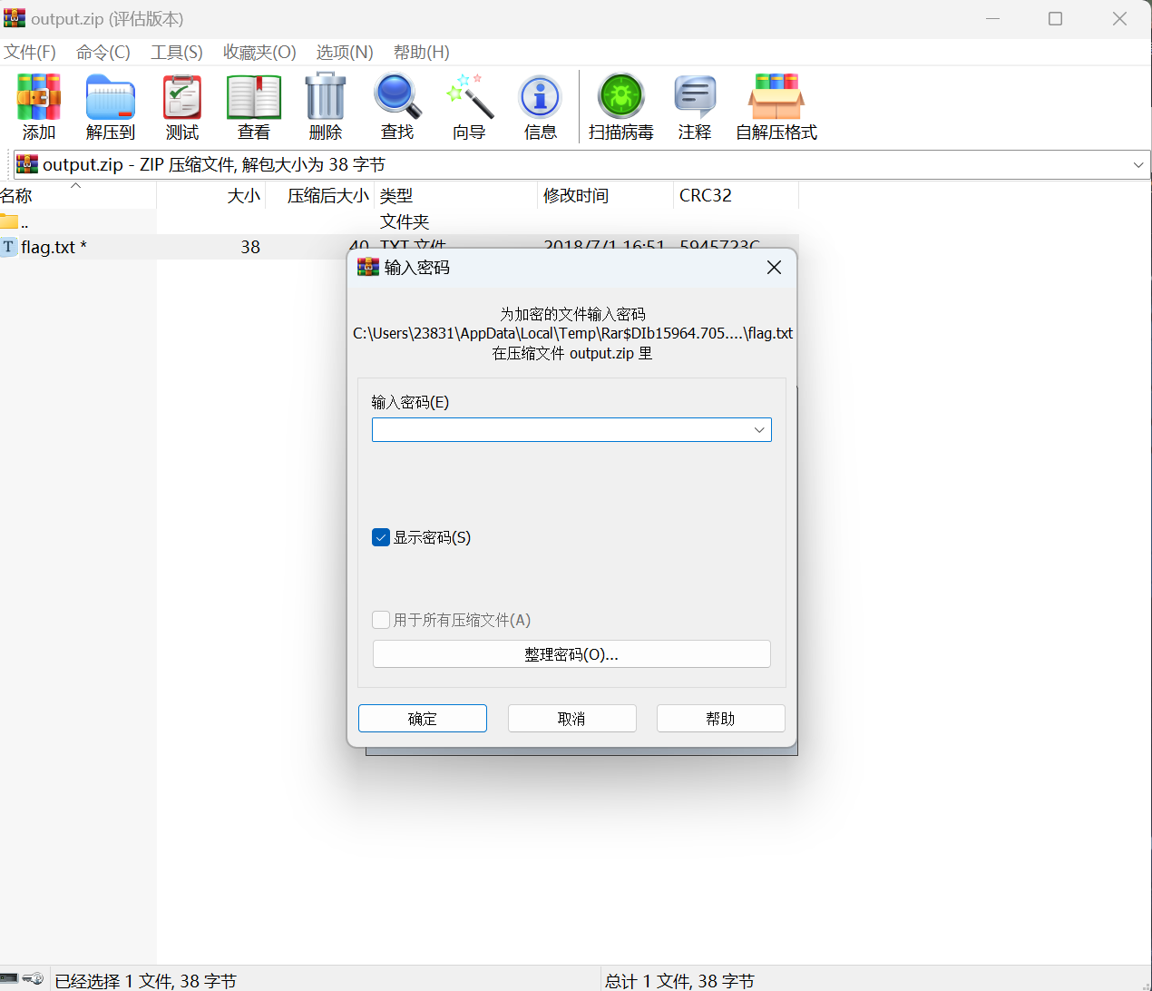Start the virus scan (扫描病毒) tool
The height and width of the screenshot is (991, 1152).
point(621,97)
